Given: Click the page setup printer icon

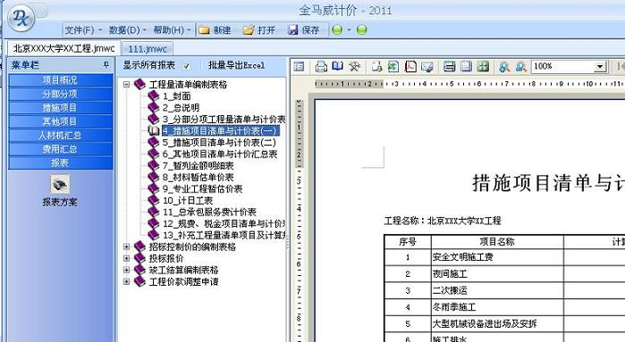Looking at the screenshot, I should tap(449, 66).
